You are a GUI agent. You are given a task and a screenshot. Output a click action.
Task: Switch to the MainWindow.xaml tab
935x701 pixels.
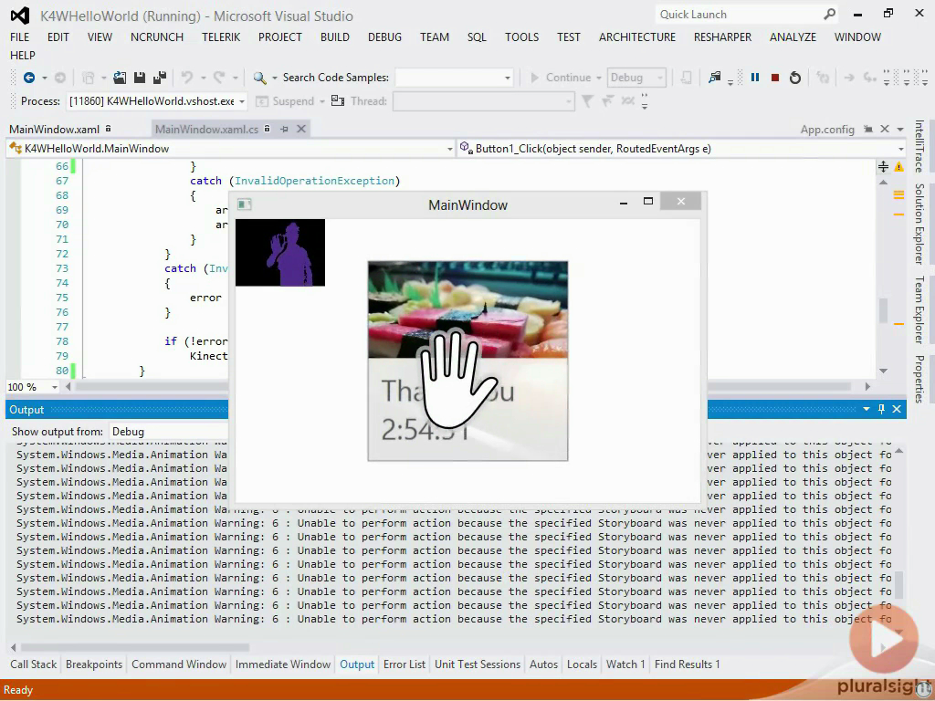click(x=54, y=130)
